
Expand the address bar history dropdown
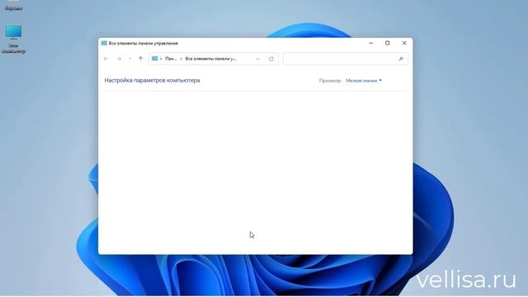(258, 59)
